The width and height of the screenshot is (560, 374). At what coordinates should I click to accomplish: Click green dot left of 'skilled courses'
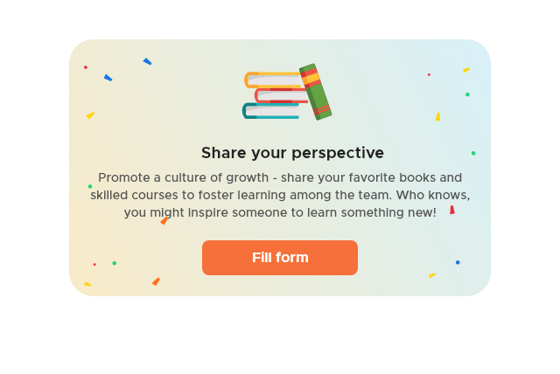(x=90, y=186)
